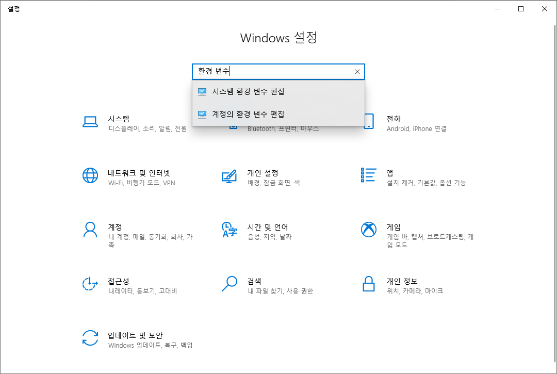Close the 설정 window
Viewport: 557px width, 374px height.
coord(545,9)
